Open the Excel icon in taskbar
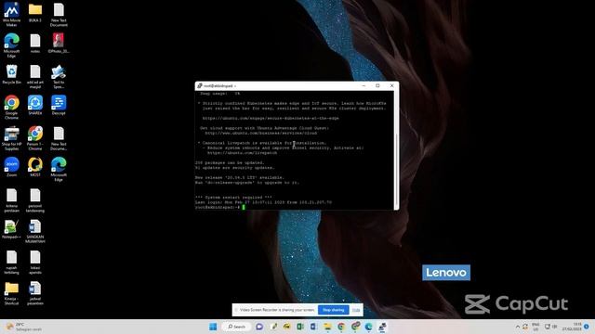The height and width of the screenshot is (334, 595). click(299, 327)
